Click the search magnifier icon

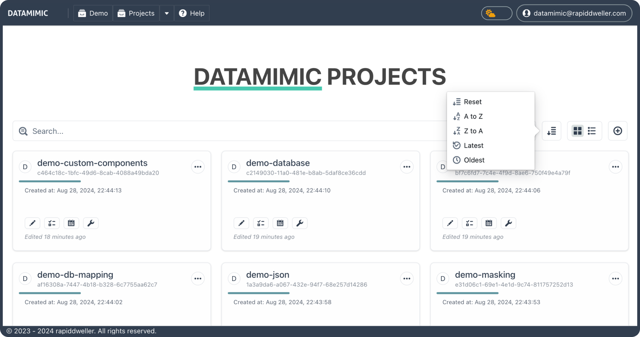(23, 131)
